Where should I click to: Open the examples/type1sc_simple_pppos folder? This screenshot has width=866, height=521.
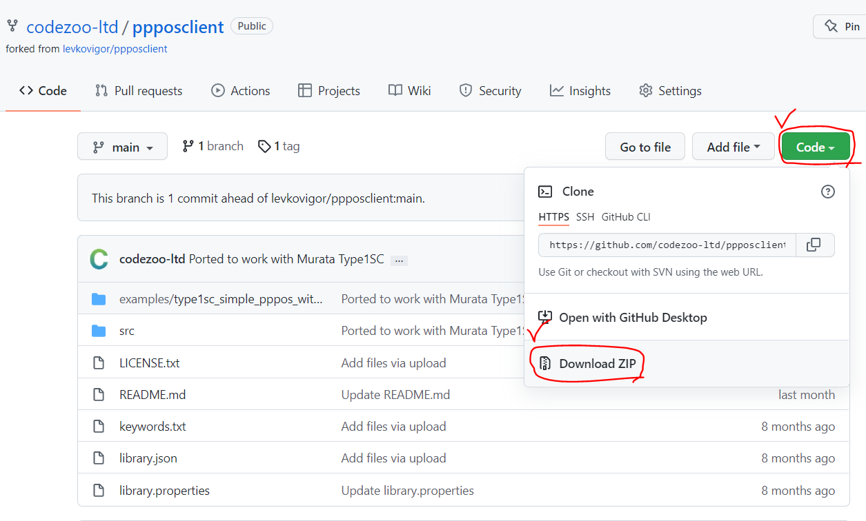click(221, 299)
